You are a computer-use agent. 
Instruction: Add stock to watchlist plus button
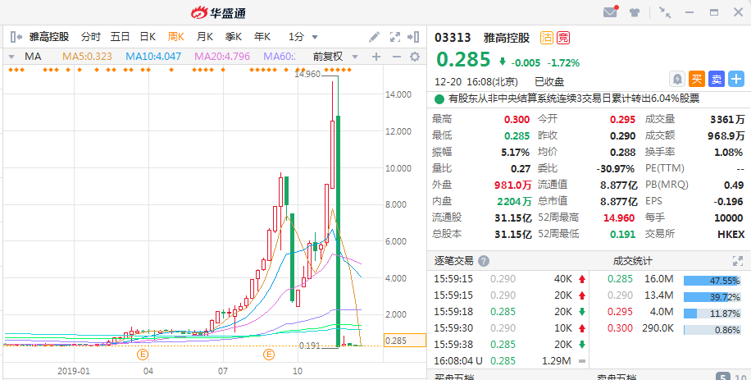(736, 79)
